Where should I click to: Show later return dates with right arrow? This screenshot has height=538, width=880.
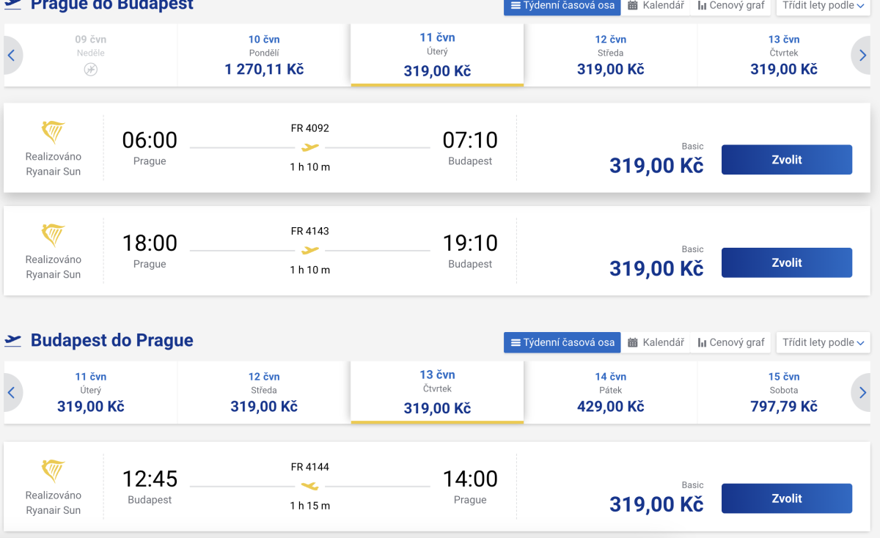point(862,393)
